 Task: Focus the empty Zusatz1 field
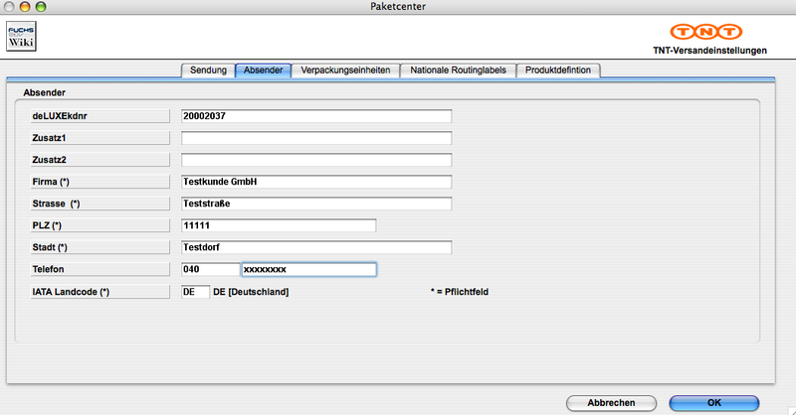(316, 138)
